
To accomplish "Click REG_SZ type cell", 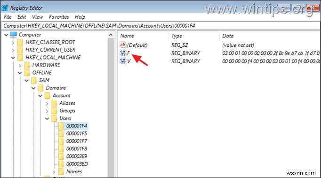I will 179,45.
